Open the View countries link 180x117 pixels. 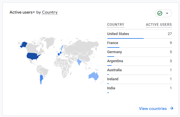(x=154, y=109)
